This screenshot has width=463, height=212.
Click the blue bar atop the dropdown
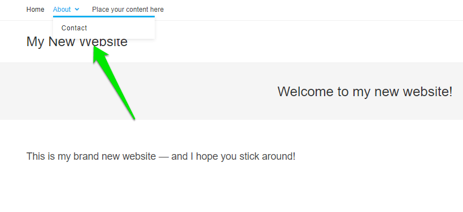[104, 16]
